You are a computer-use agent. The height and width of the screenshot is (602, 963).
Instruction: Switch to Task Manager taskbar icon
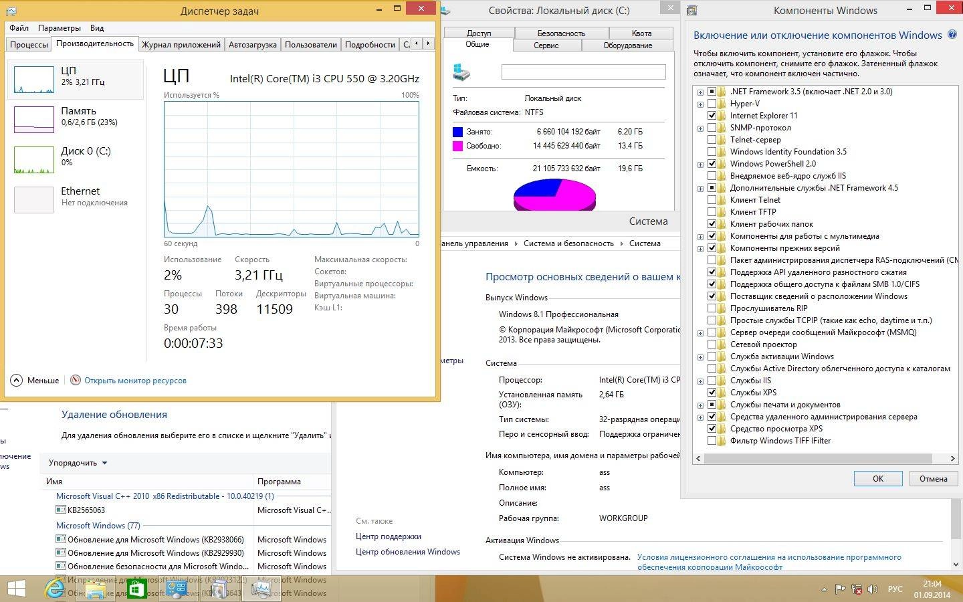[x=261, y=589]
